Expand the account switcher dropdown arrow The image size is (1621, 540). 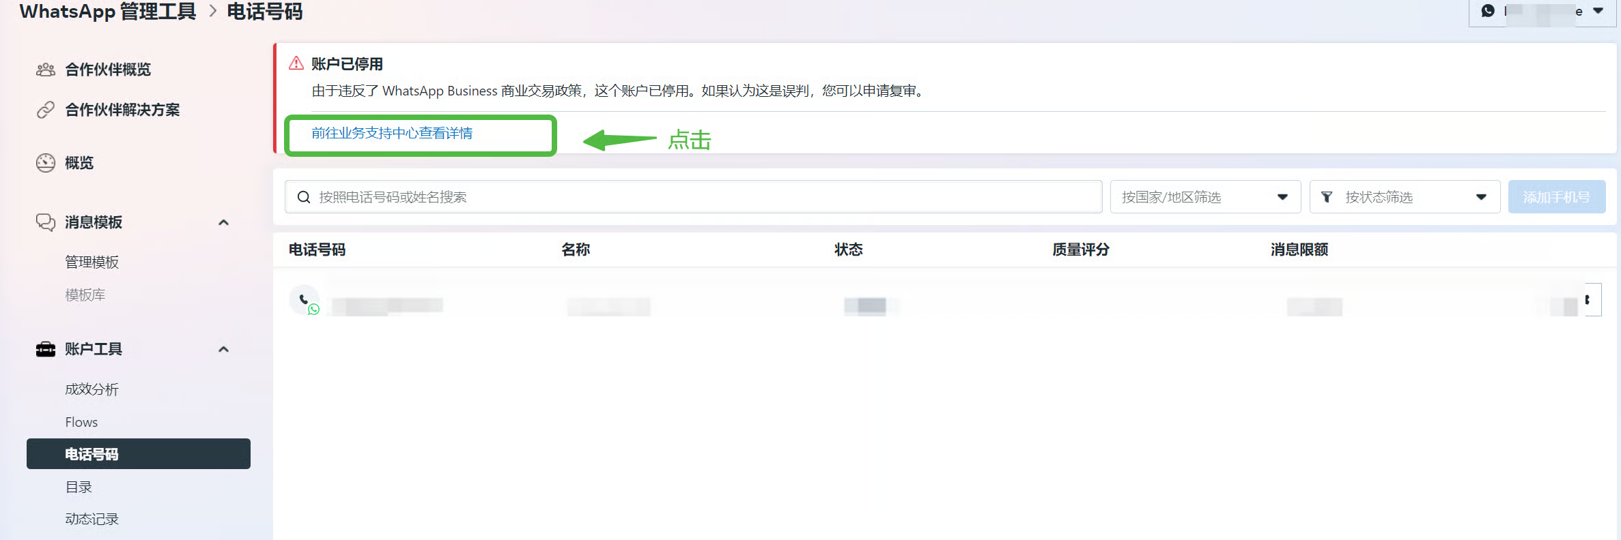tap(1598, 11)
